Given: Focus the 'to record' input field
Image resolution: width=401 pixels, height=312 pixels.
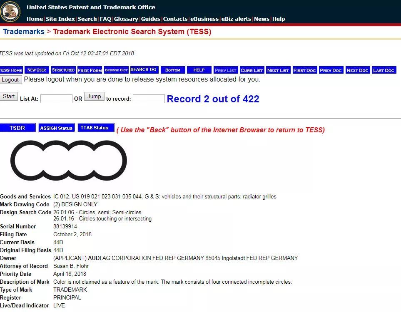Looking at the screenshot, I should coord(149,99).
